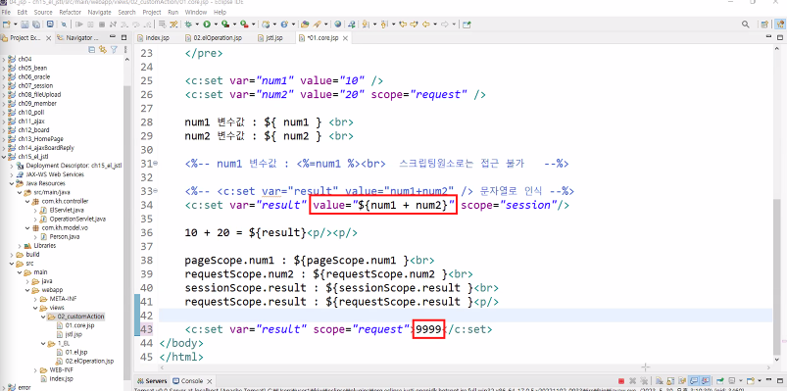This screenshot has height=391, width=787.
Task: Open Run button dropdown arrow
Action: (216, 24)
